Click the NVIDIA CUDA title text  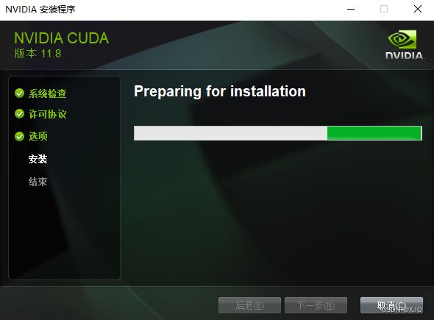pyautogui.click(x=62, y=38)
